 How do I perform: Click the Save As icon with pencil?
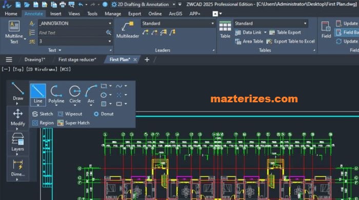pos(45,4)
